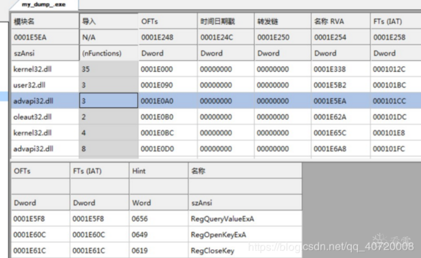The height and width of the screenshot is (258, 421).
Task: Click the imports column header in upper table
Action: 109,21
